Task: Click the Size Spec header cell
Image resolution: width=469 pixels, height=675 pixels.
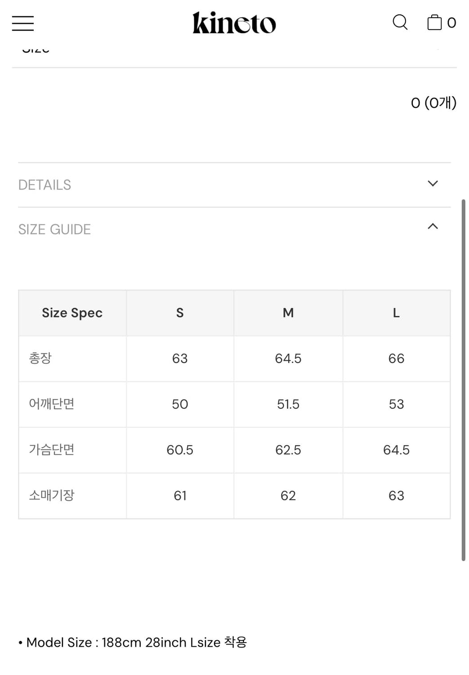Action: coord(72,313)
